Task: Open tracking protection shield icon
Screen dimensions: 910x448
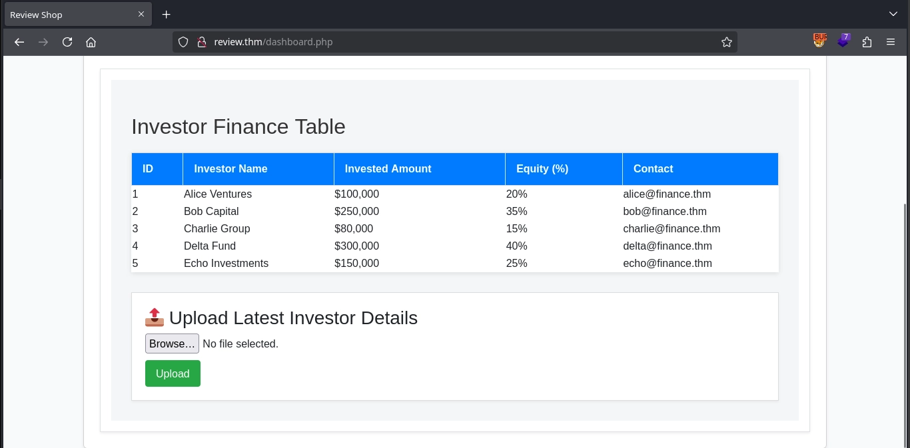Action: pyautogui.click(x=183, y=42)
